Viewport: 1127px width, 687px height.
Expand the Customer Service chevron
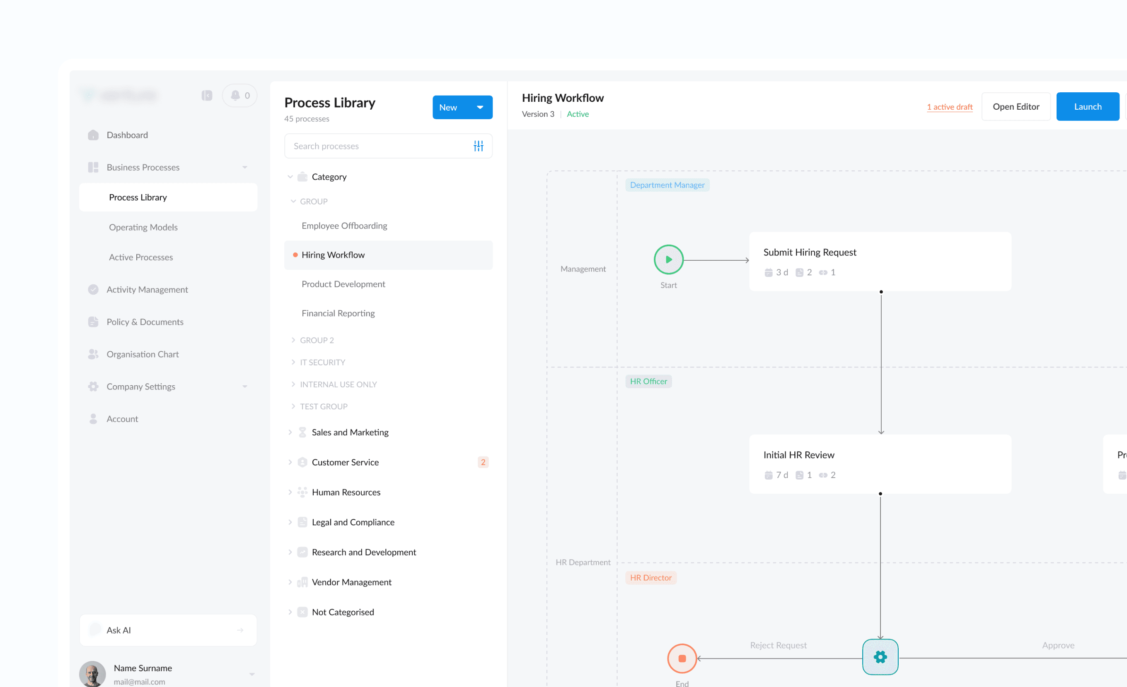290,462
